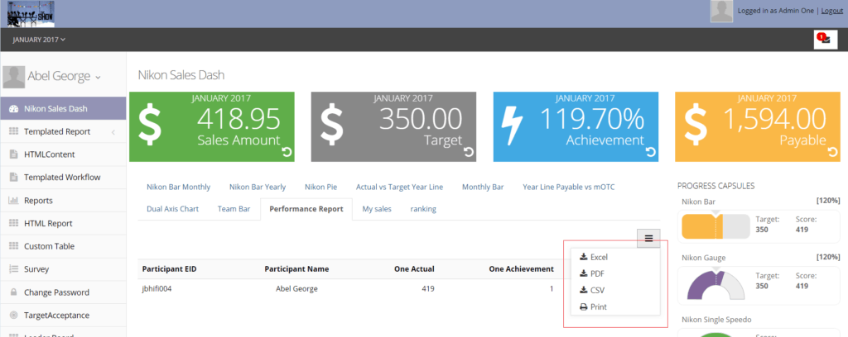Screen dimensions: 848x337
Task: Sort by One Achievement column header
Action: coord(522,269)
